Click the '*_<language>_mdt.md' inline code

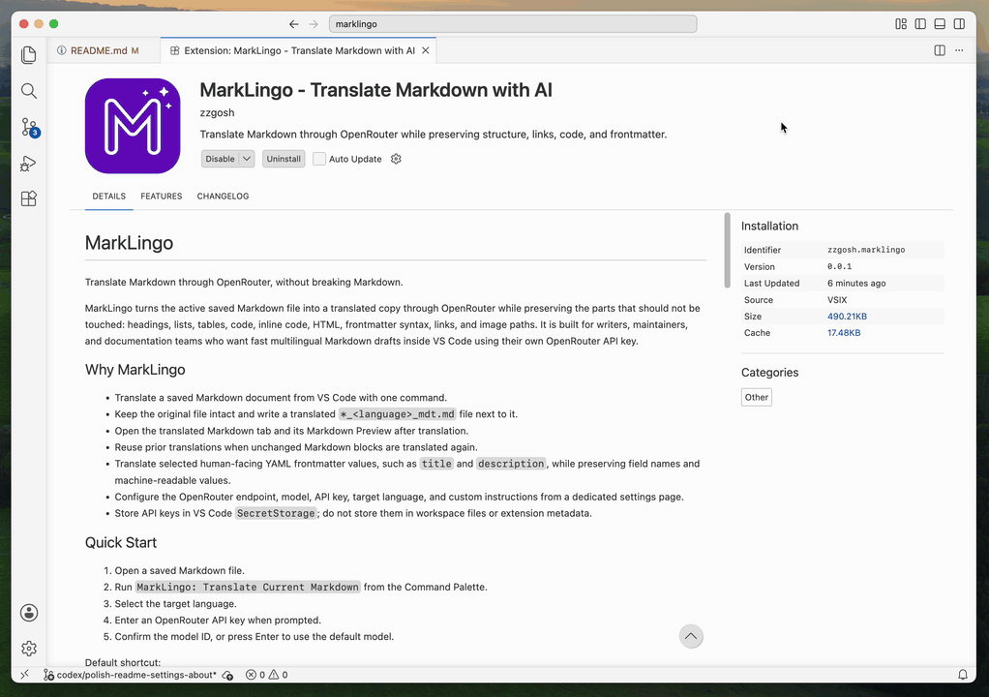click(398, 414)
